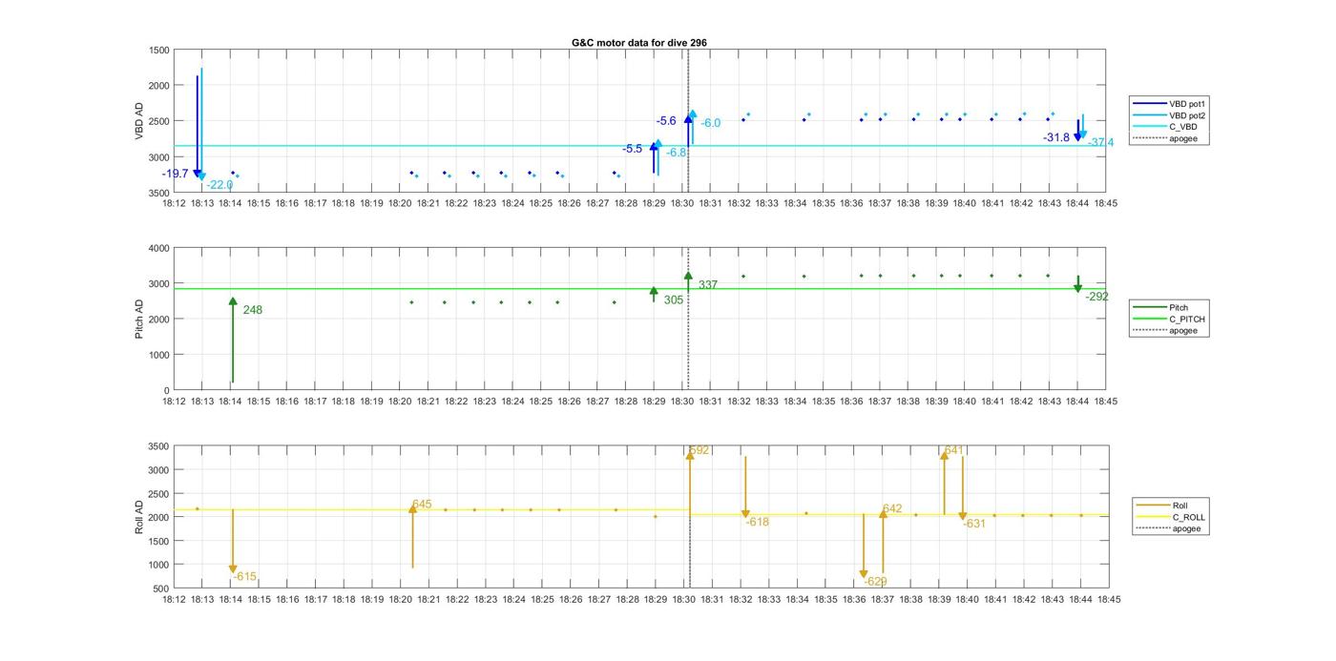The width and height of the screenshot is (1336, 661).
Task: Click the '-31.8' VBD data label
Action: pyautogui.click(x=1056, y=137)
